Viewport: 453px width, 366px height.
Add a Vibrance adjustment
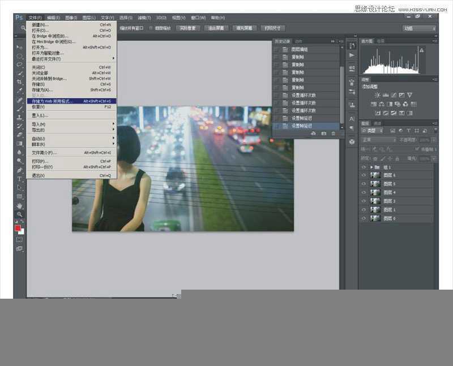pyautogui.click(x=409, y=95)
